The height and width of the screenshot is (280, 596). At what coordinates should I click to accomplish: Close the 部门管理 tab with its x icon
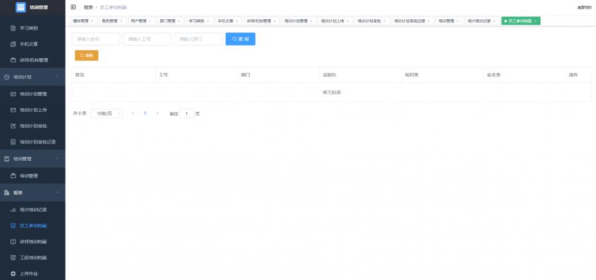(179, 21)
